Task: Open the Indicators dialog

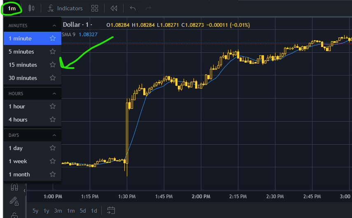Action: coord(65,8)
